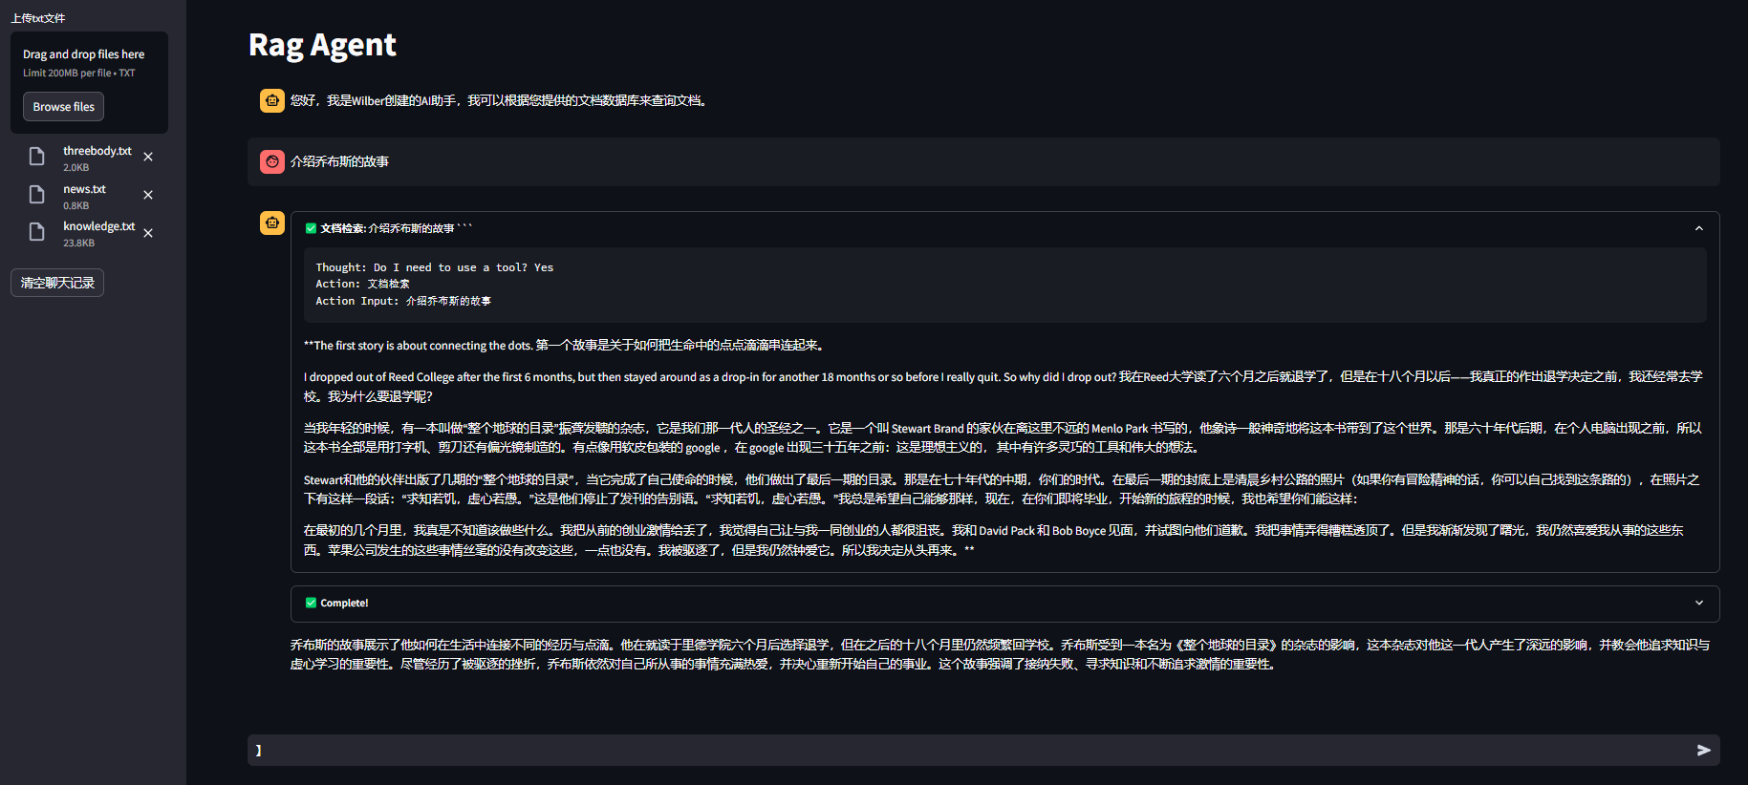Click the green check icon beside 文档检索
This screenshot has width=1748, height=785.
pos(311,228)
